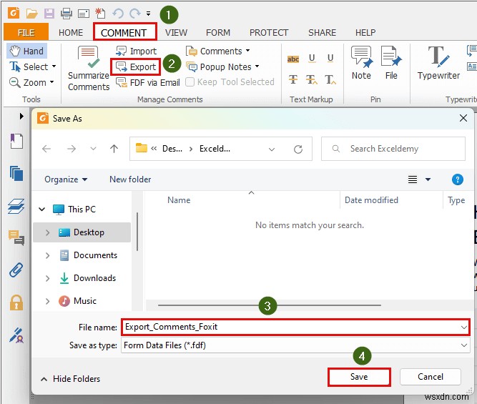Switch to the COMMENT tab
Screen dimensions: 477x404
tap(124, 33)
